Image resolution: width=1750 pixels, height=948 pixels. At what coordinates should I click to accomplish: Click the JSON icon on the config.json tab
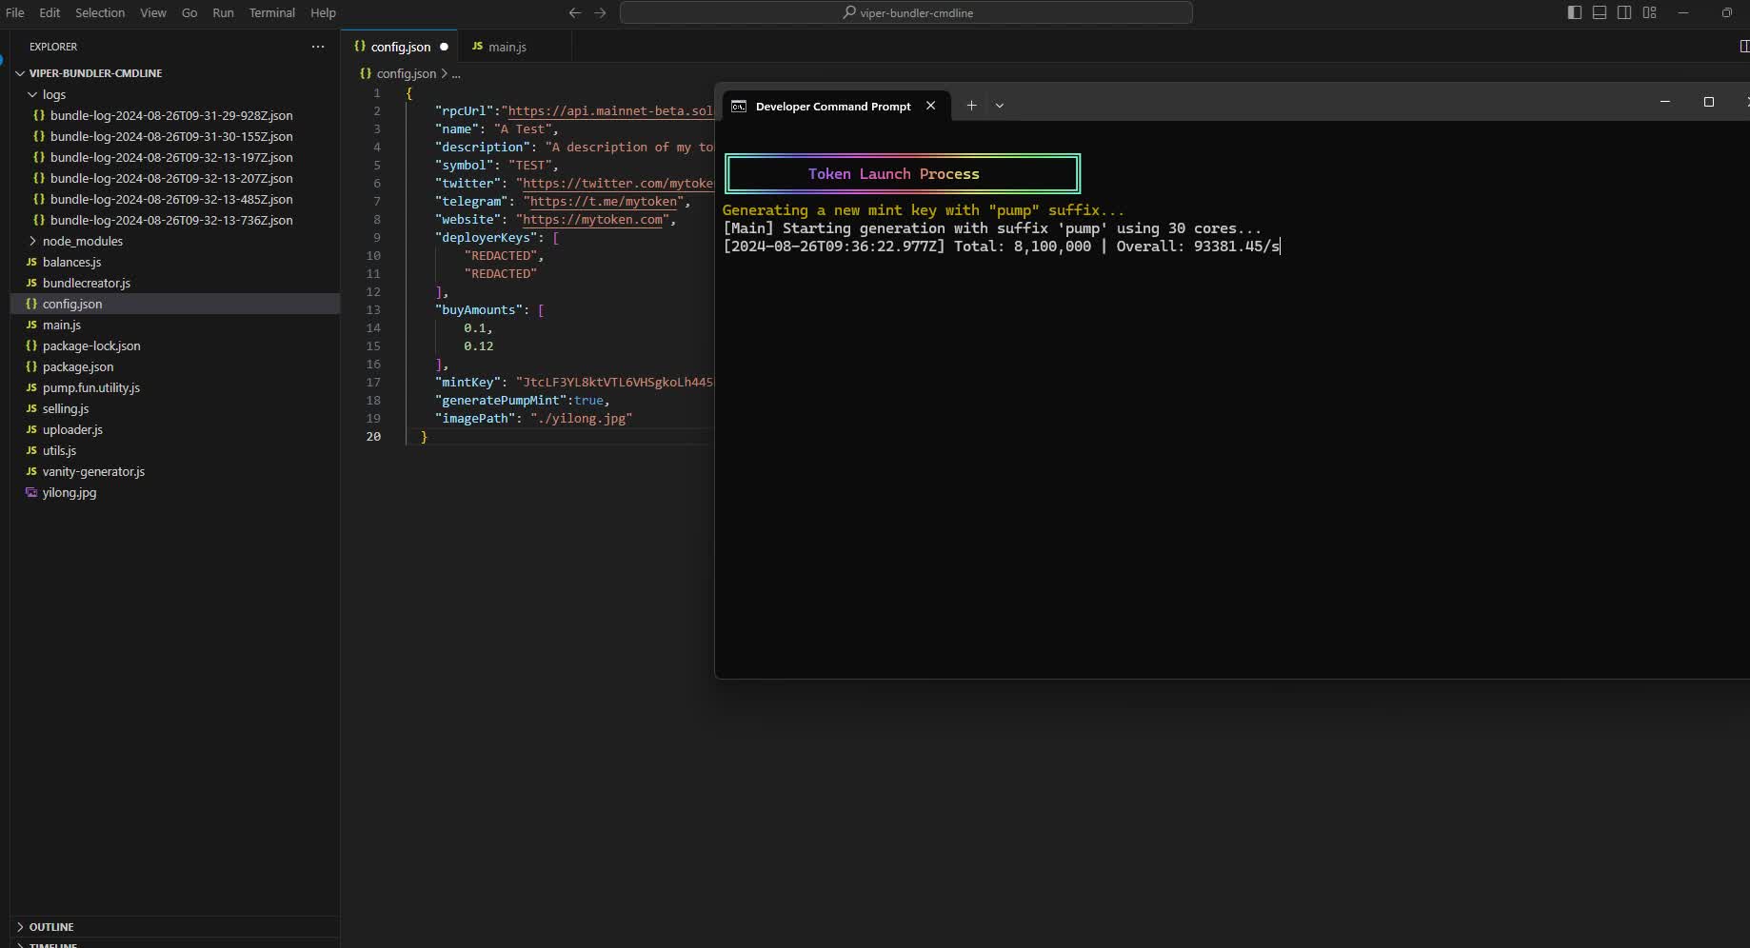point(362,46)
